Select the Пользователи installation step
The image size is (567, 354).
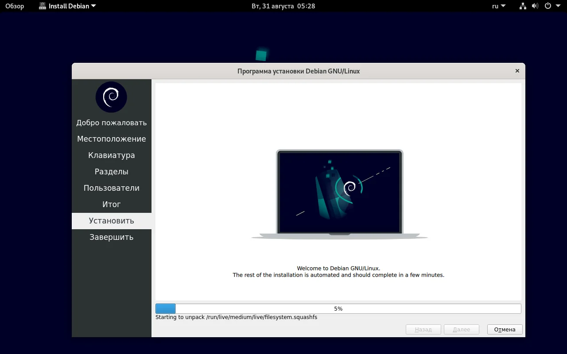[111, 188]
